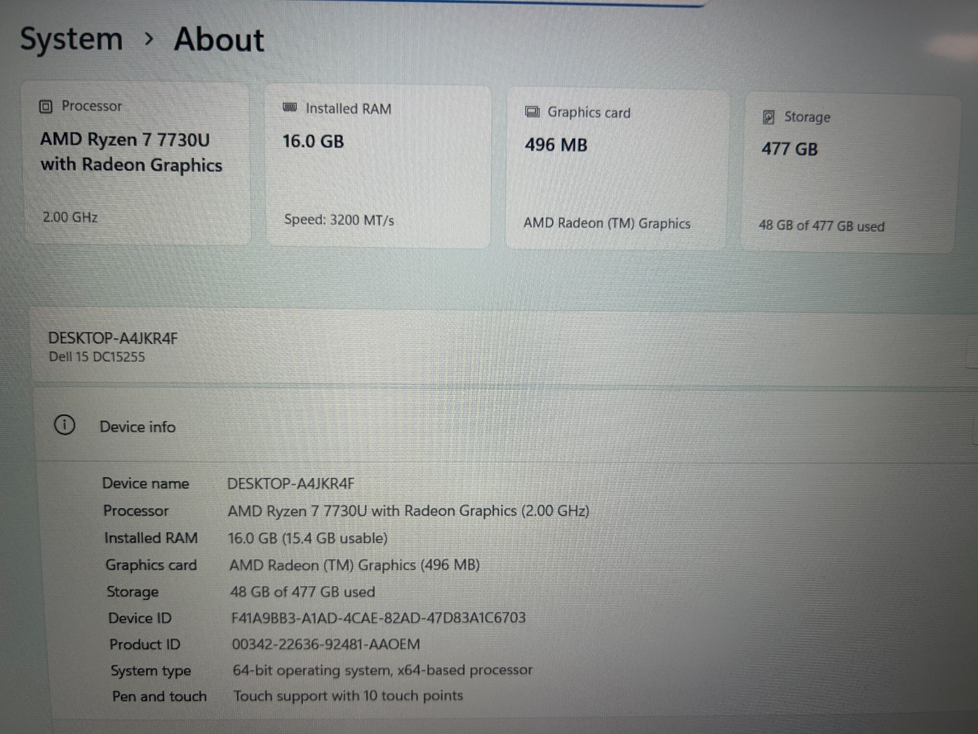Image resolution: width=978 pixels, height=734 pixels.
Task: Click the Device name label
Action: click(x=145, y=483)
